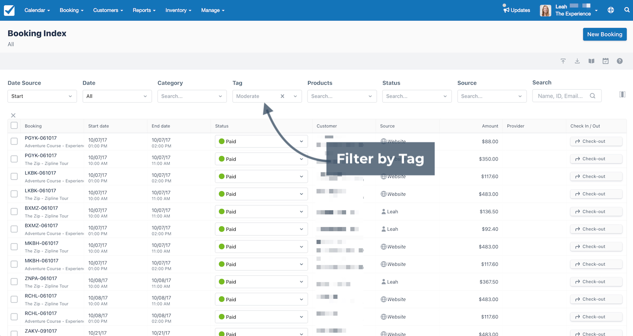Open the column chooser icon beside Search
633x336 pixels.
(622, 94)
